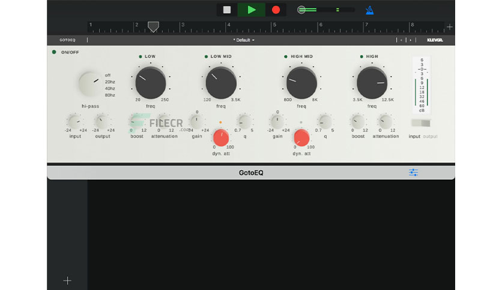Click the timeline playhead marker
This screenshot has height=290, width=502.
153,27
